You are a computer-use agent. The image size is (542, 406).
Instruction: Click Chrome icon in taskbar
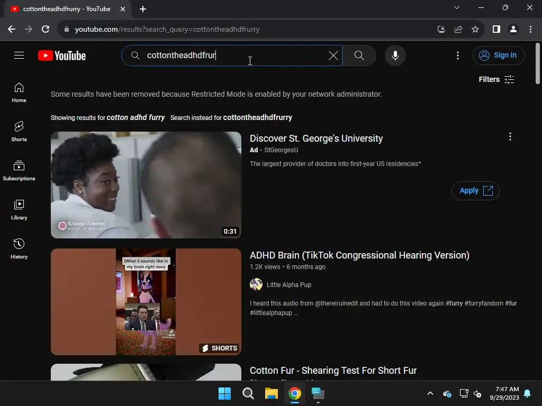click(x=294, y=393)
